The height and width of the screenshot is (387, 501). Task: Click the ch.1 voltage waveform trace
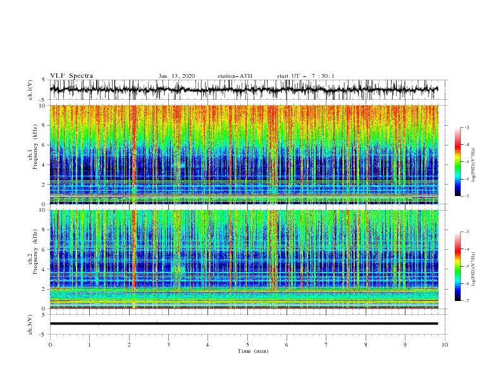(244, 89)
